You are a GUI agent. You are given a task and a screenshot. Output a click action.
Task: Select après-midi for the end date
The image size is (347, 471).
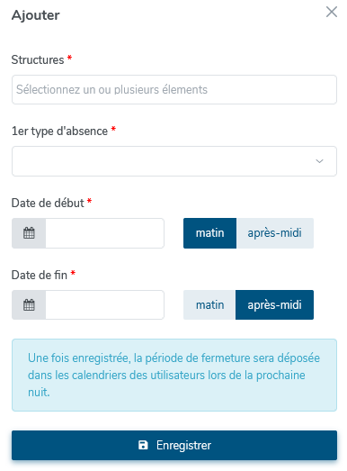point(274,305)
